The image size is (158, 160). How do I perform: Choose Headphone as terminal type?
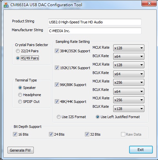pos(20,95)
